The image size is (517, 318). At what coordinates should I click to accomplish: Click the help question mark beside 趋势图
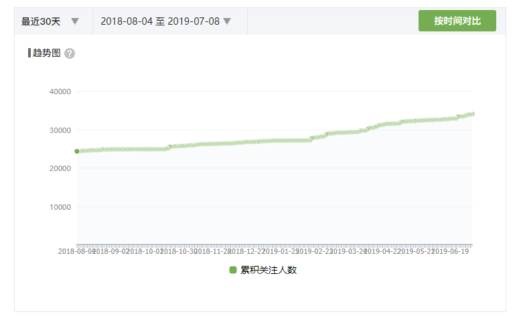click(x=70, y=53)
